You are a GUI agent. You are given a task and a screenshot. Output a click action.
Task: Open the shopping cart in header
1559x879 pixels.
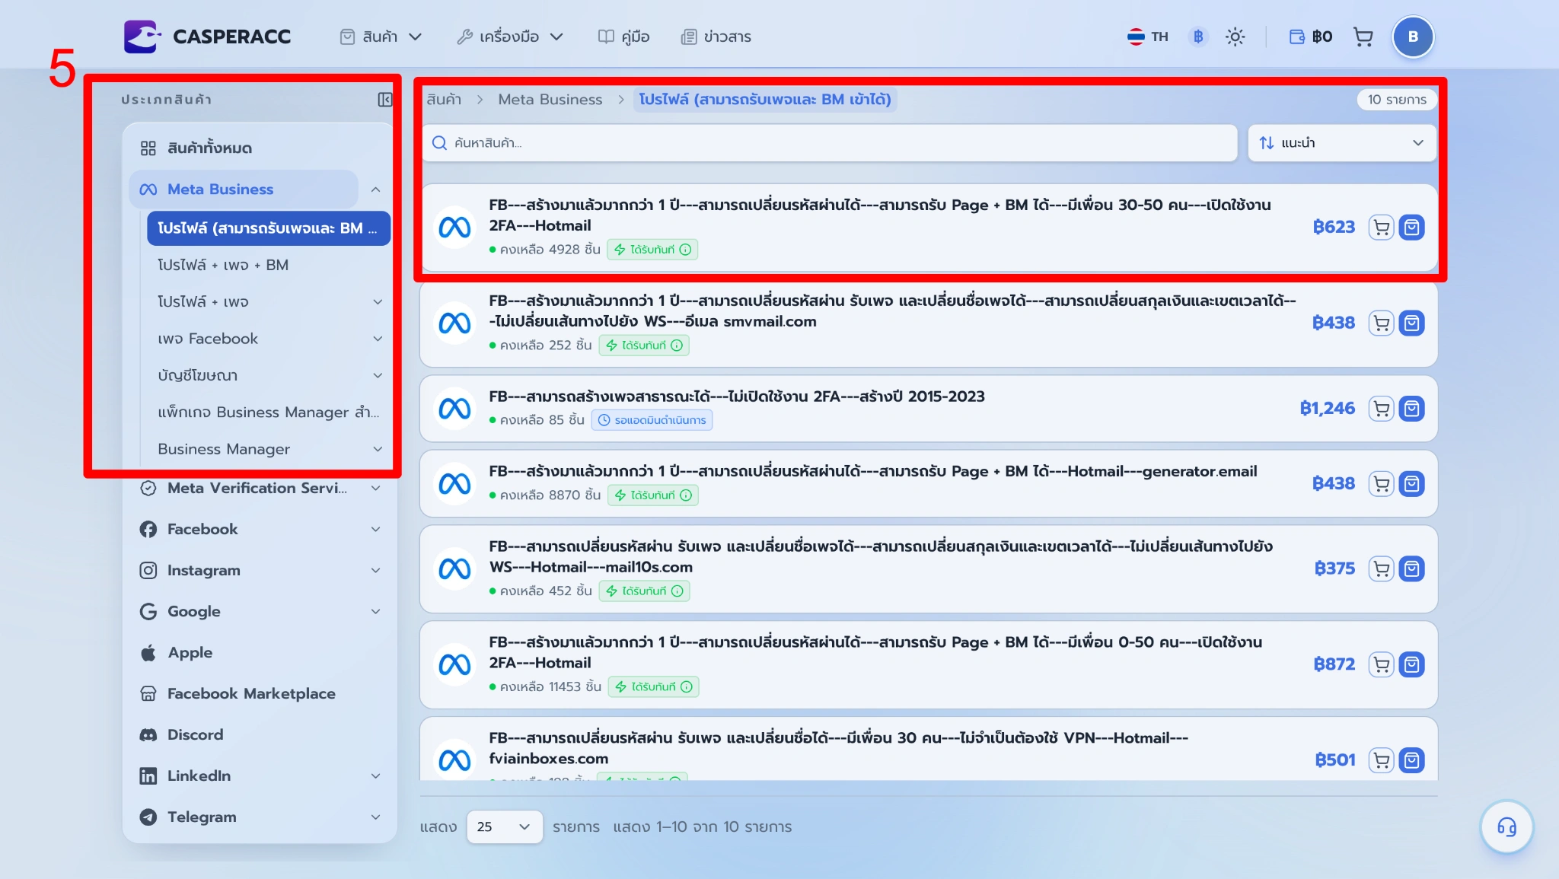click(1363, 37)
